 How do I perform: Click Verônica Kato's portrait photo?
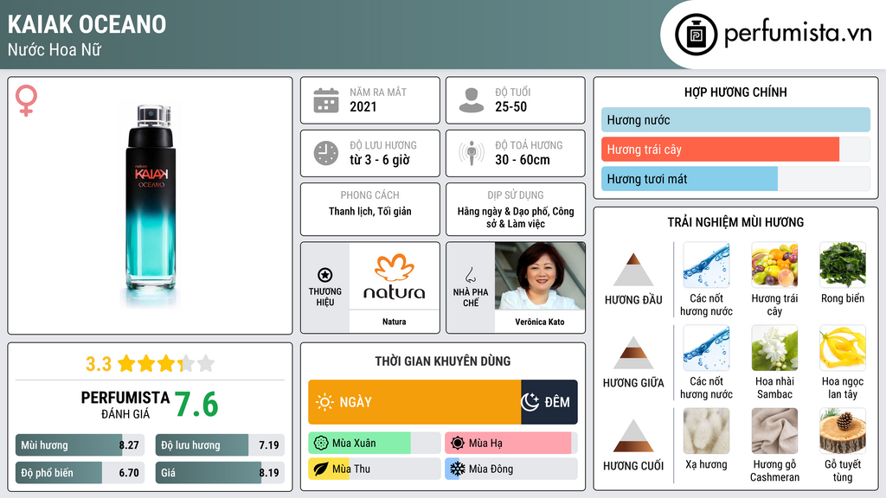pyautogui.click(x=540, y=276)
